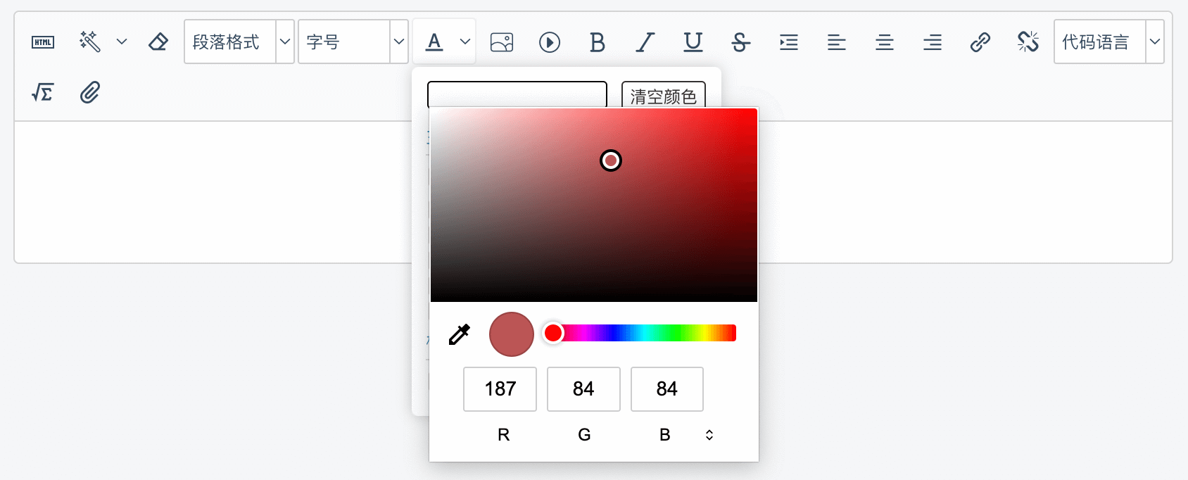
Task: Click the 清空颜色 clear color button
Action: [663, 96]
